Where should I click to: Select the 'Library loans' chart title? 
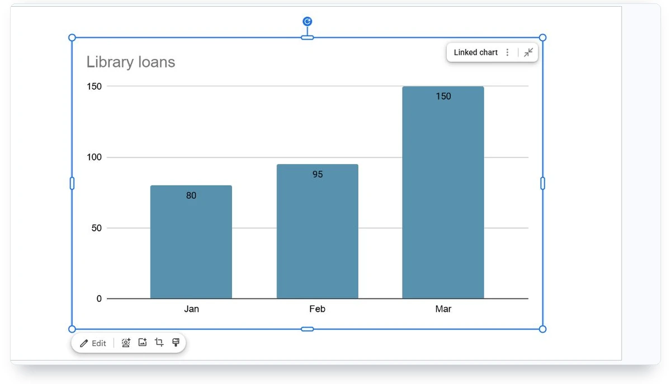coord(131,62)
